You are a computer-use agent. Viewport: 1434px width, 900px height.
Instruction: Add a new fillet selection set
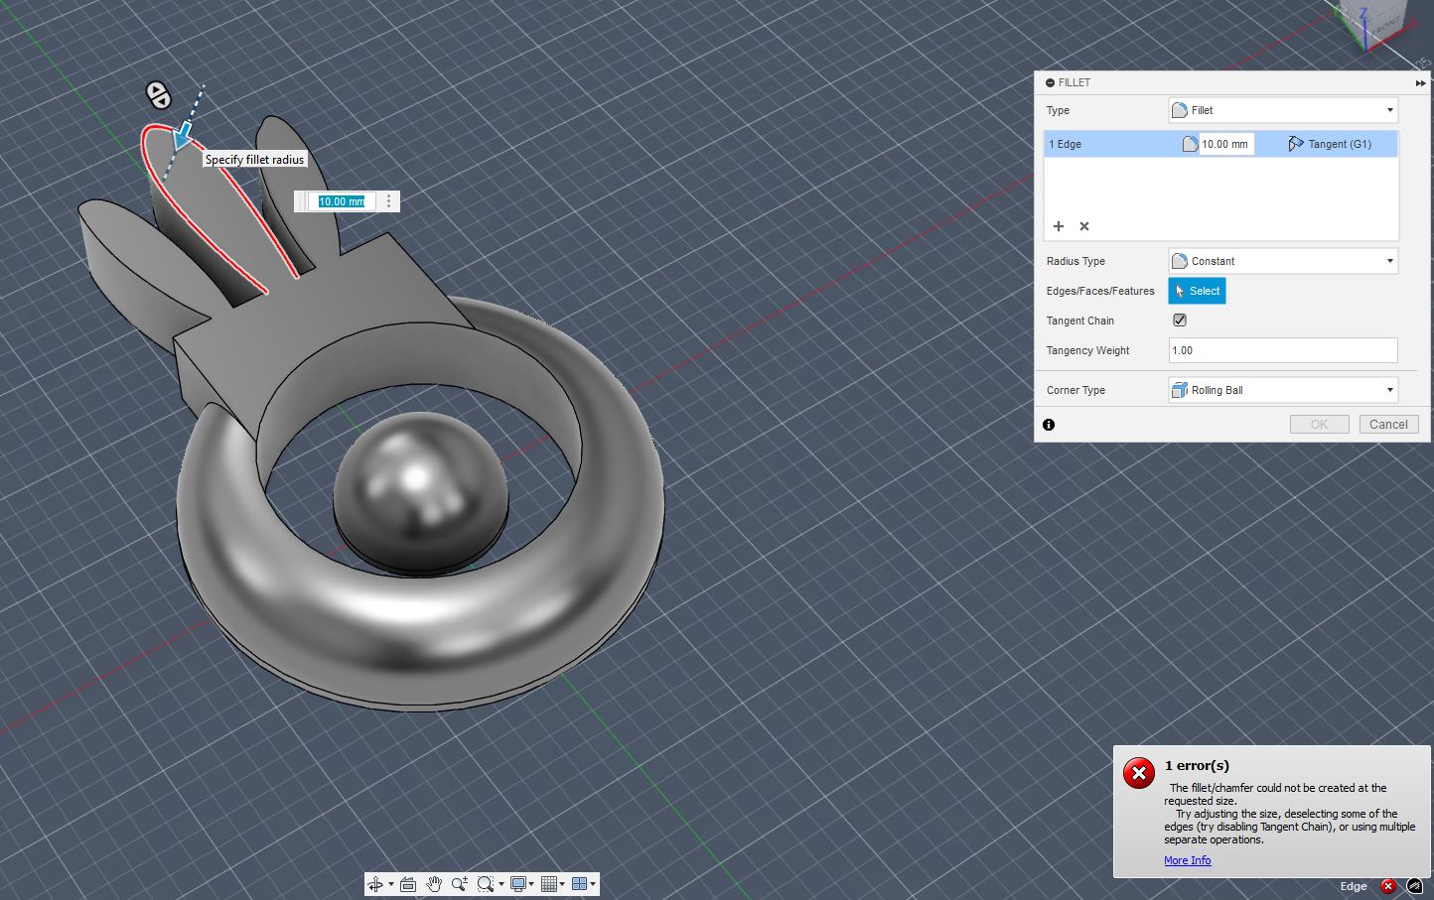[1059, 226]
